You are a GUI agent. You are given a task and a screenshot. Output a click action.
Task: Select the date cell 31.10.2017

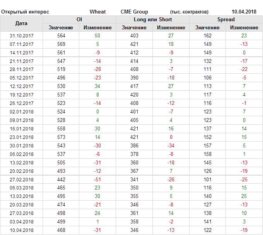coord(22,36)
